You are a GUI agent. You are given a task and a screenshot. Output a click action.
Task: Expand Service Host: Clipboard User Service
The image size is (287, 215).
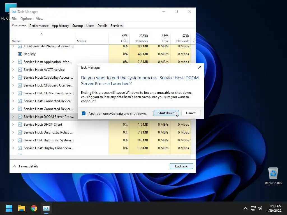tap(13, 85)
